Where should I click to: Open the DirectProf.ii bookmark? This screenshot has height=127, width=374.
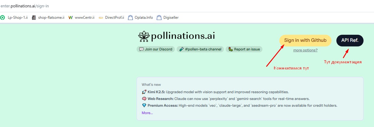111,18
